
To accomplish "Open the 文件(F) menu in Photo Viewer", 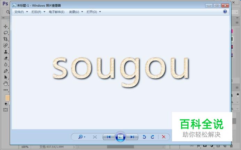I will point(19,12).
